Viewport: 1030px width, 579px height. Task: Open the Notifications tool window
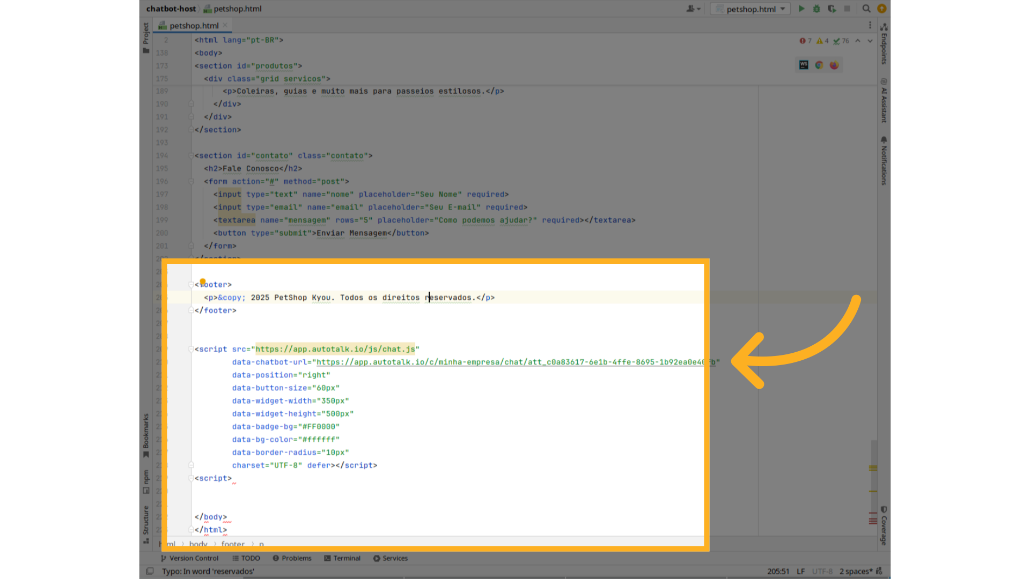tap(884, 161)
